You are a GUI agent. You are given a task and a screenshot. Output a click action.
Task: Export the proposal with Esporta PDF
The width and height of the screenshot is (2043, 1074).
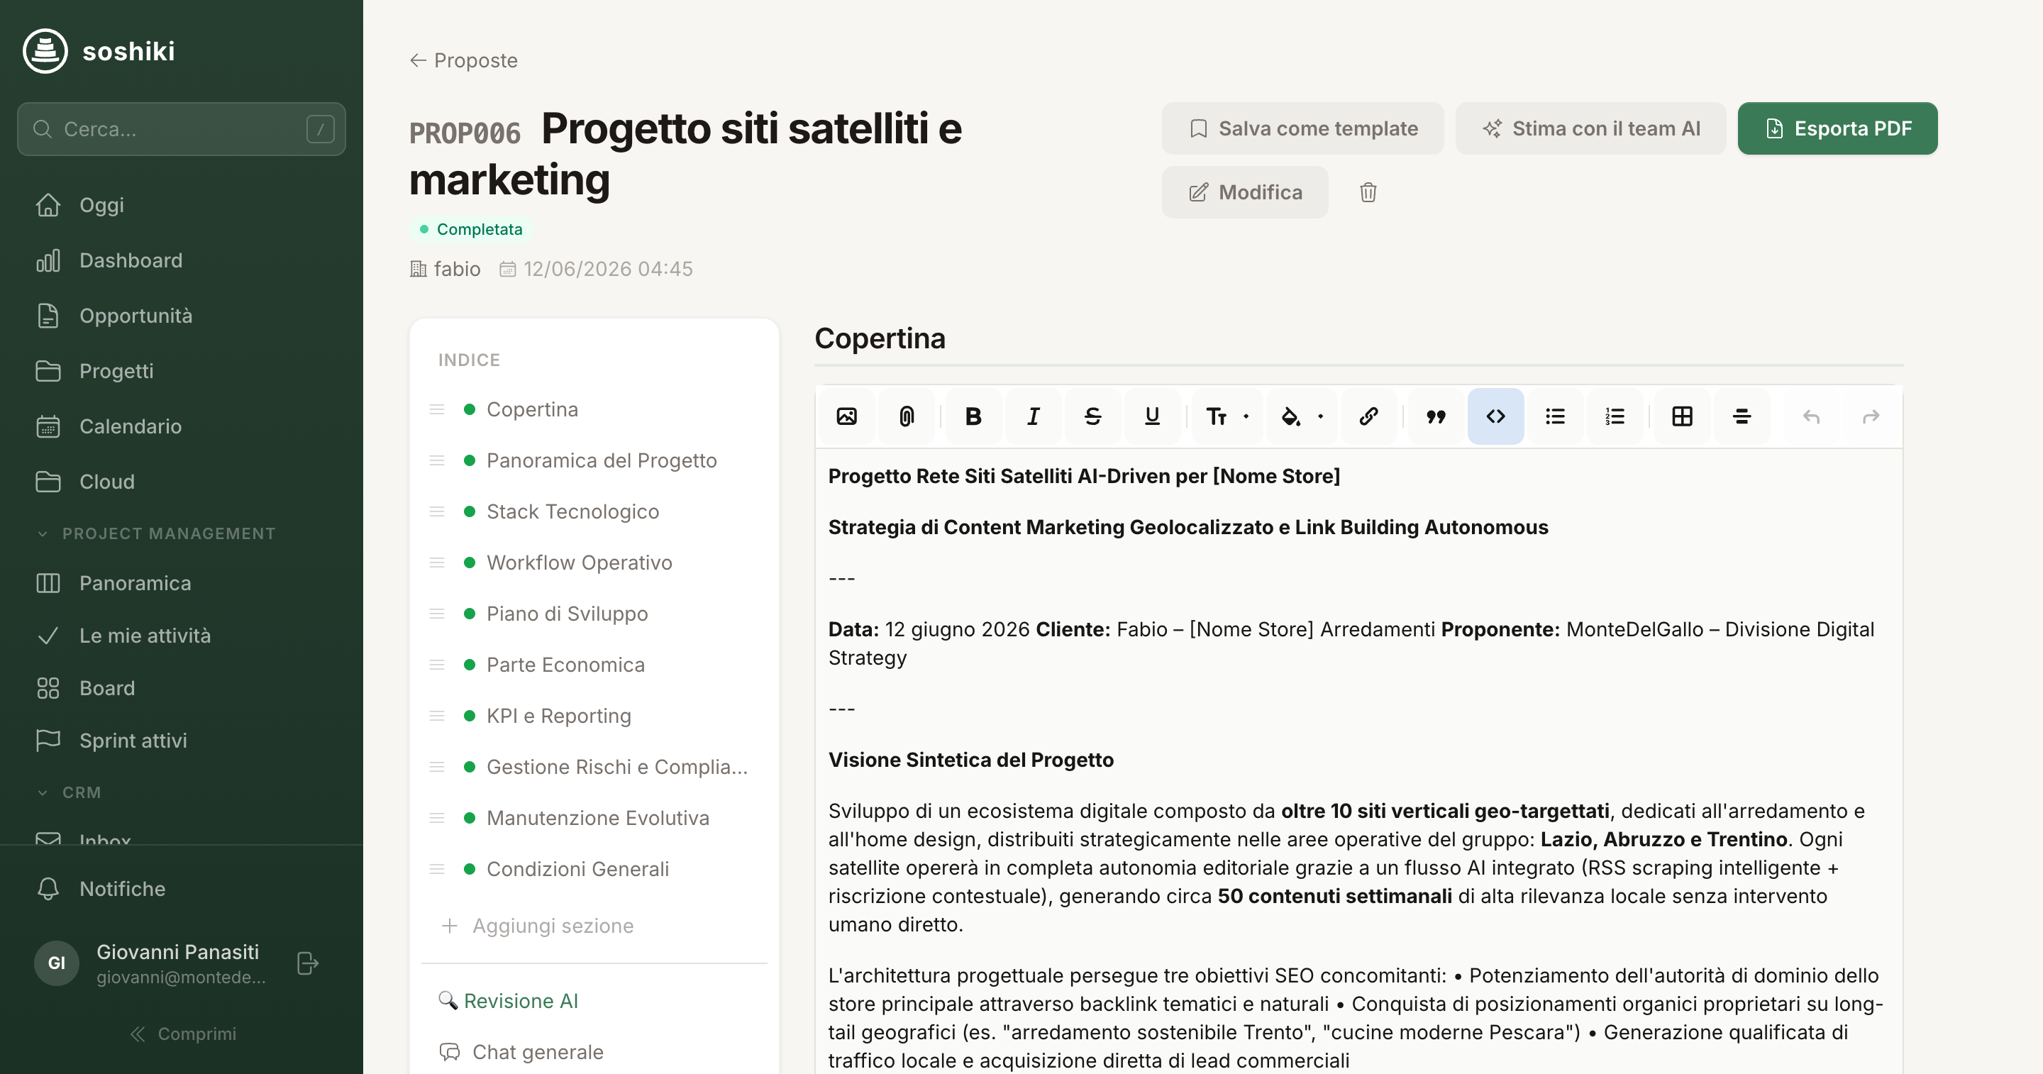pyautogui.click(x=1837, y=128)
